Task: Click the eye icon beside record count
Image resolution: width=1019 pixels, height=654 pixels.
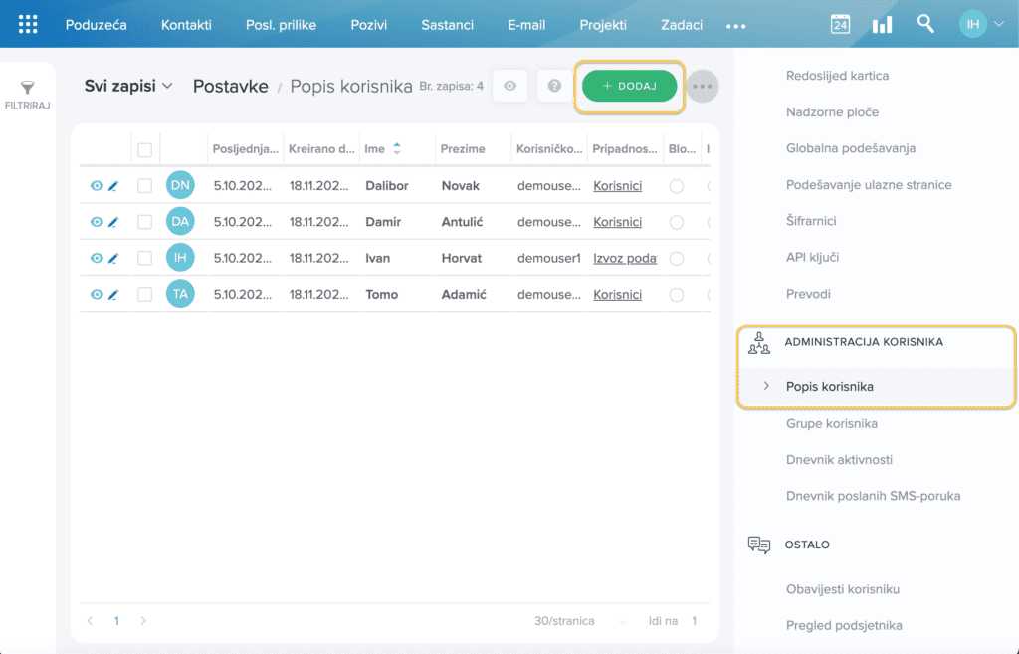Action: (x=510, y=87)
